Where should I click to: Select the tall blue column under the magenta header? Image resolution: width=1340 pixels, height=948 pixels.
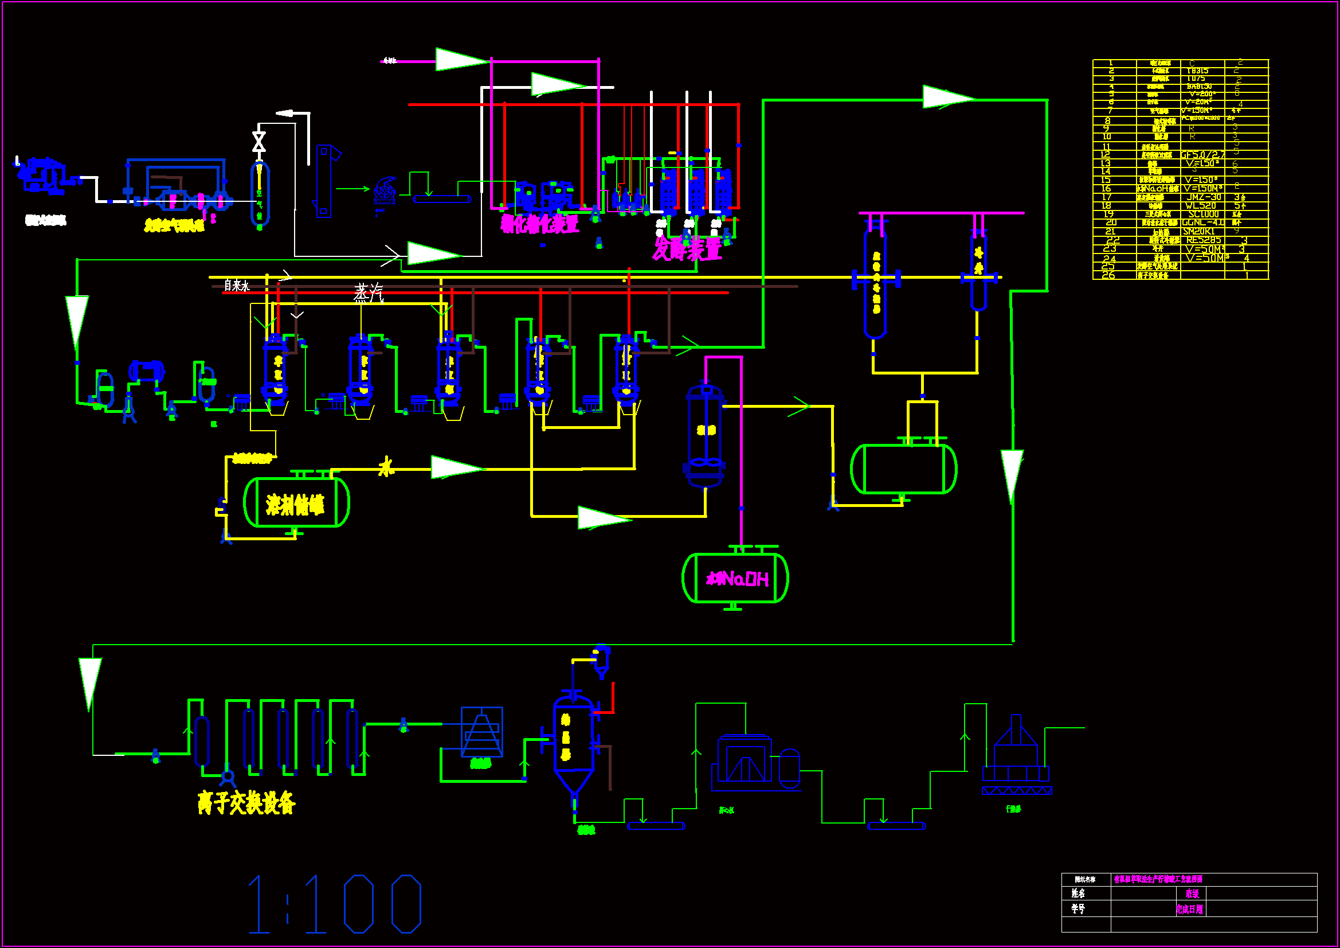pyautogui.click(x=875, y=279)
